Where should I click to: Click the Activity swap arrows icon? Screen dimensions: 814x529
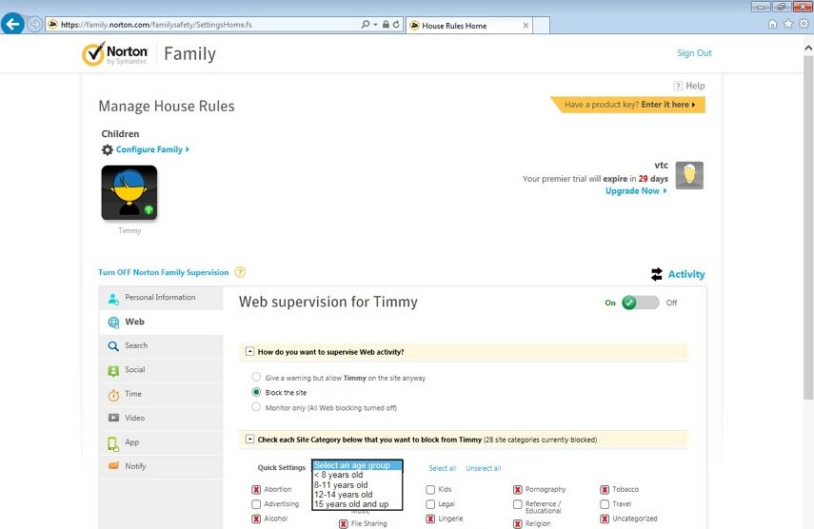[657, 274]
